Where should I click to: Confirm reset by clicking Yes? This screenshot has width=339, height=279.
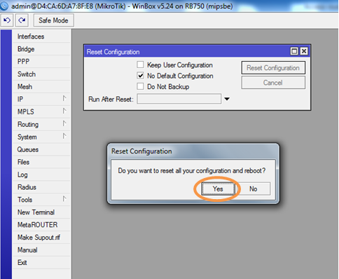[218, 189]
